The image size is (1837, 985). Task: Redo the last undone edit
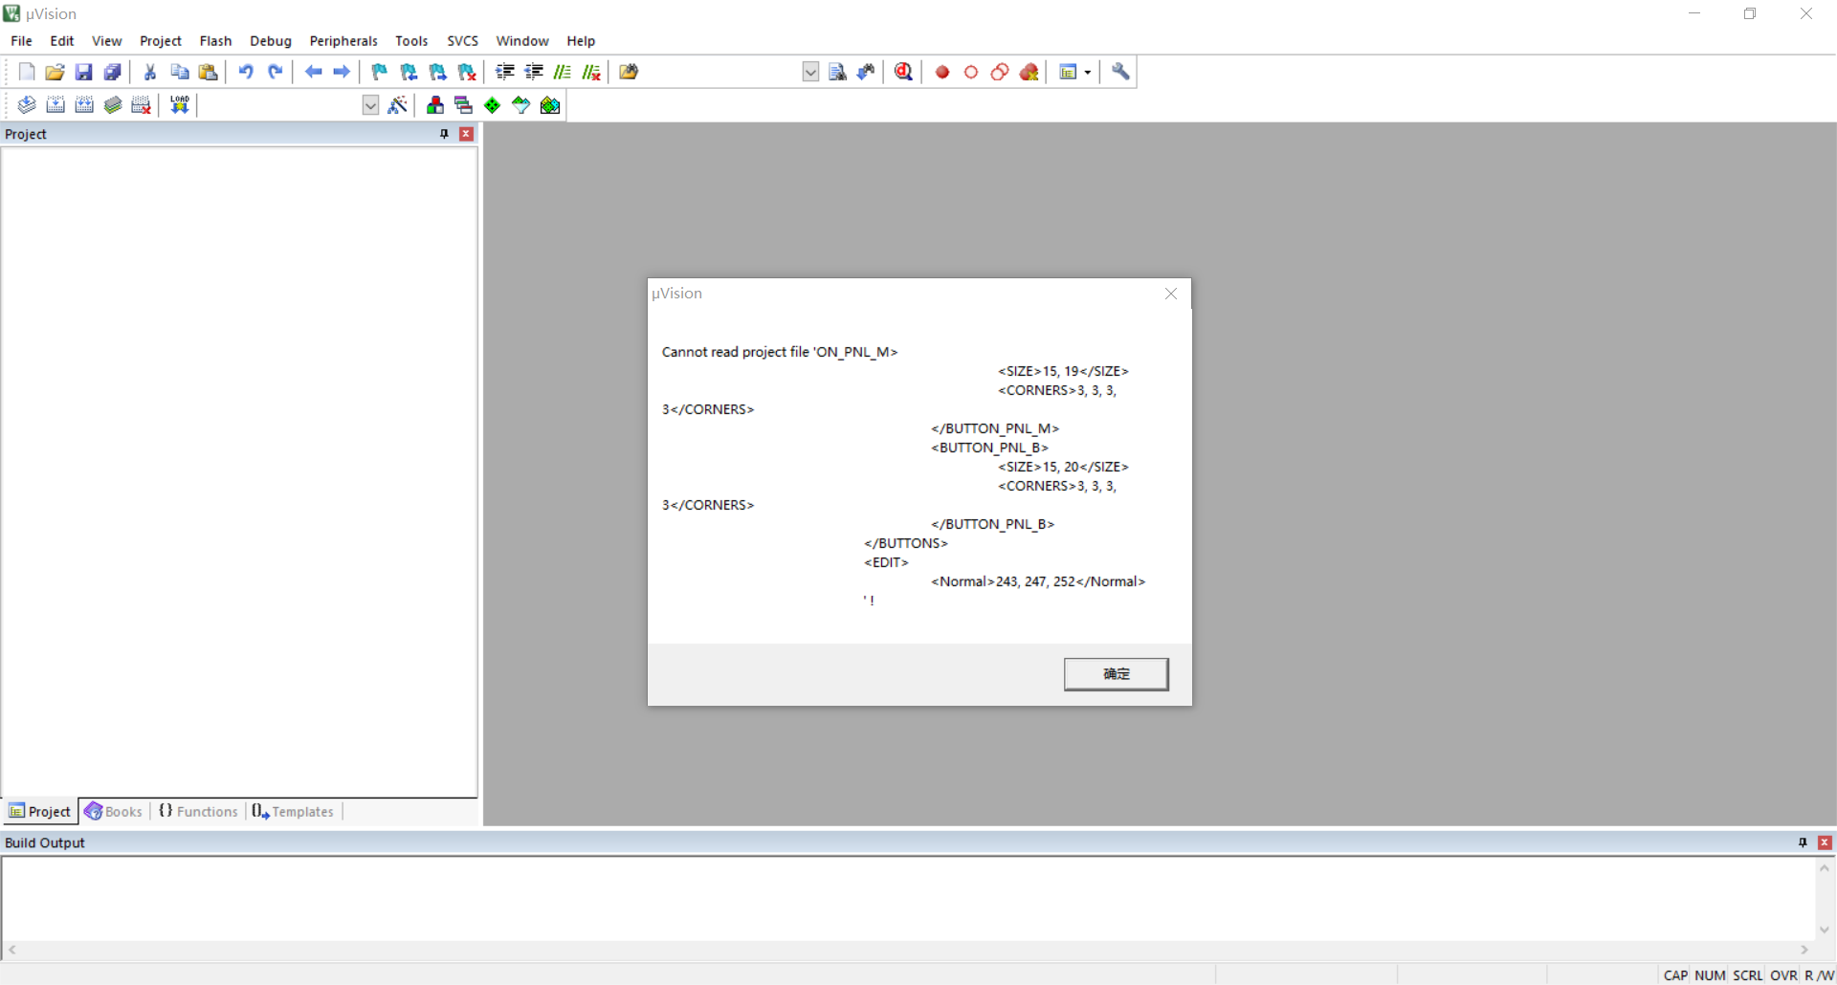[275, 72]
